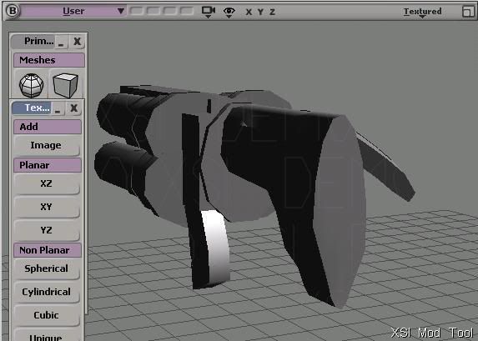The height and width of the screenshot is (341, 478).
Task: Open the User view dropdown
Action: 73,12
